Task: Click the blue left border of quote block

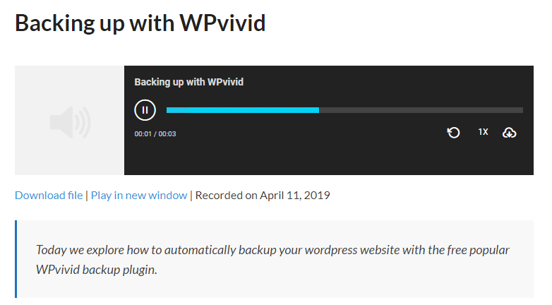Action: tap(16, 259)
